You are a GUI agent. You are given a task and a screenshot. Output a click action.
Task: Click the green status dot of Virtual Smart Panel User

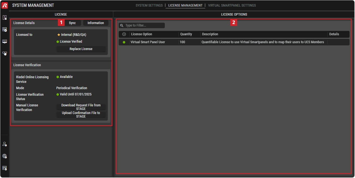[124, 42]
